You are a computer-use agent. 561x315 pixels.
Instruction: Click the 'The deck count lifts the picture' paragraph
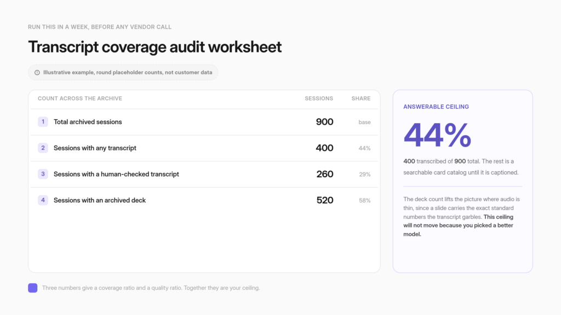462,217
